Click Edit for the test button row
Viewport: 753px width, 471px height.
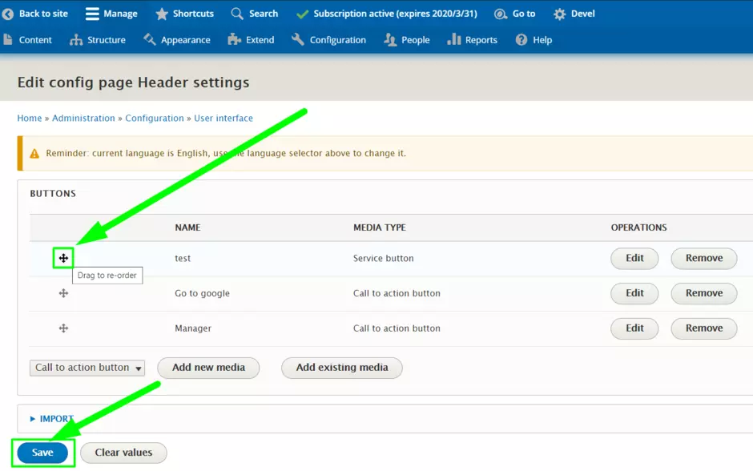pos(634,258)
